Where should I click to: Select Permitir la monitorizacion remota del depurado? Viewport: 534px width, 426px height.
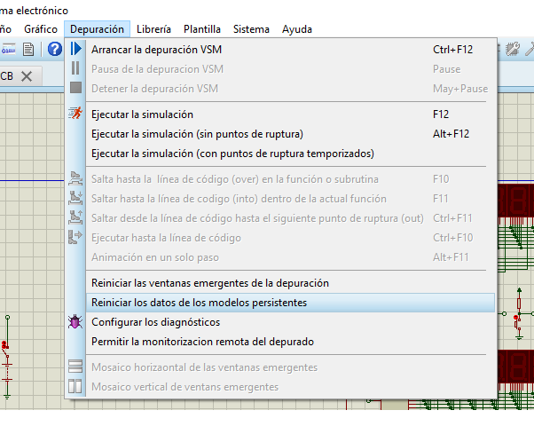tap(290, 342)
